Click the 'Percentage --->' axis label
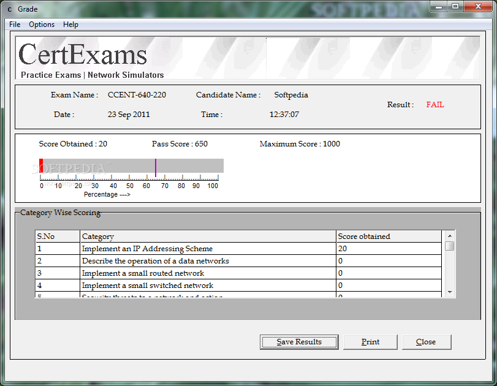 107,194
